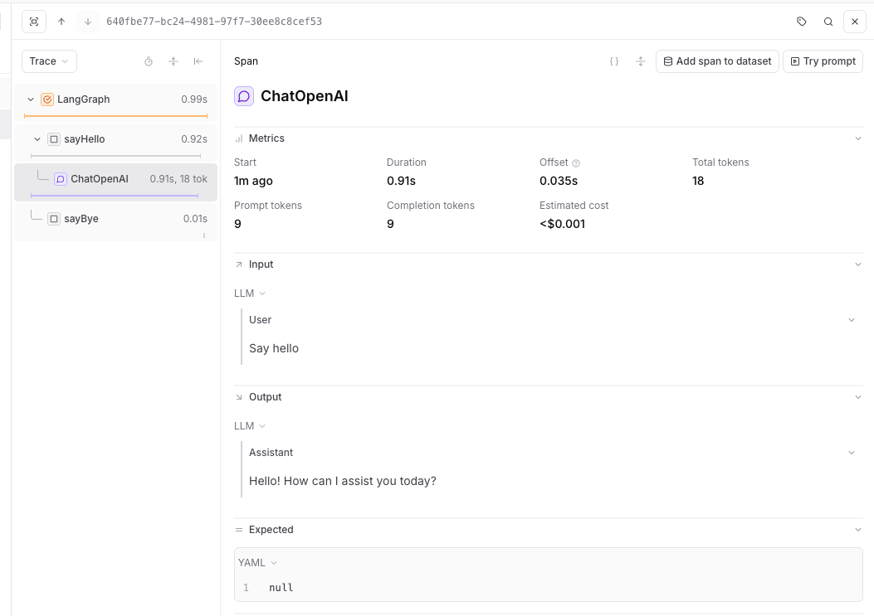
Task: Click the ChatOpenAI purple timeline bar
Action: tap(115, 196)
